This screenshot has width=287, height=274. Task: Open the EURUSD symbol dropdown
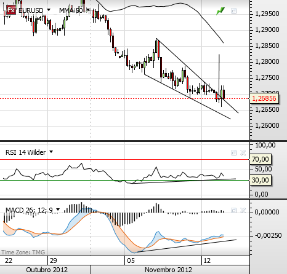49,10
